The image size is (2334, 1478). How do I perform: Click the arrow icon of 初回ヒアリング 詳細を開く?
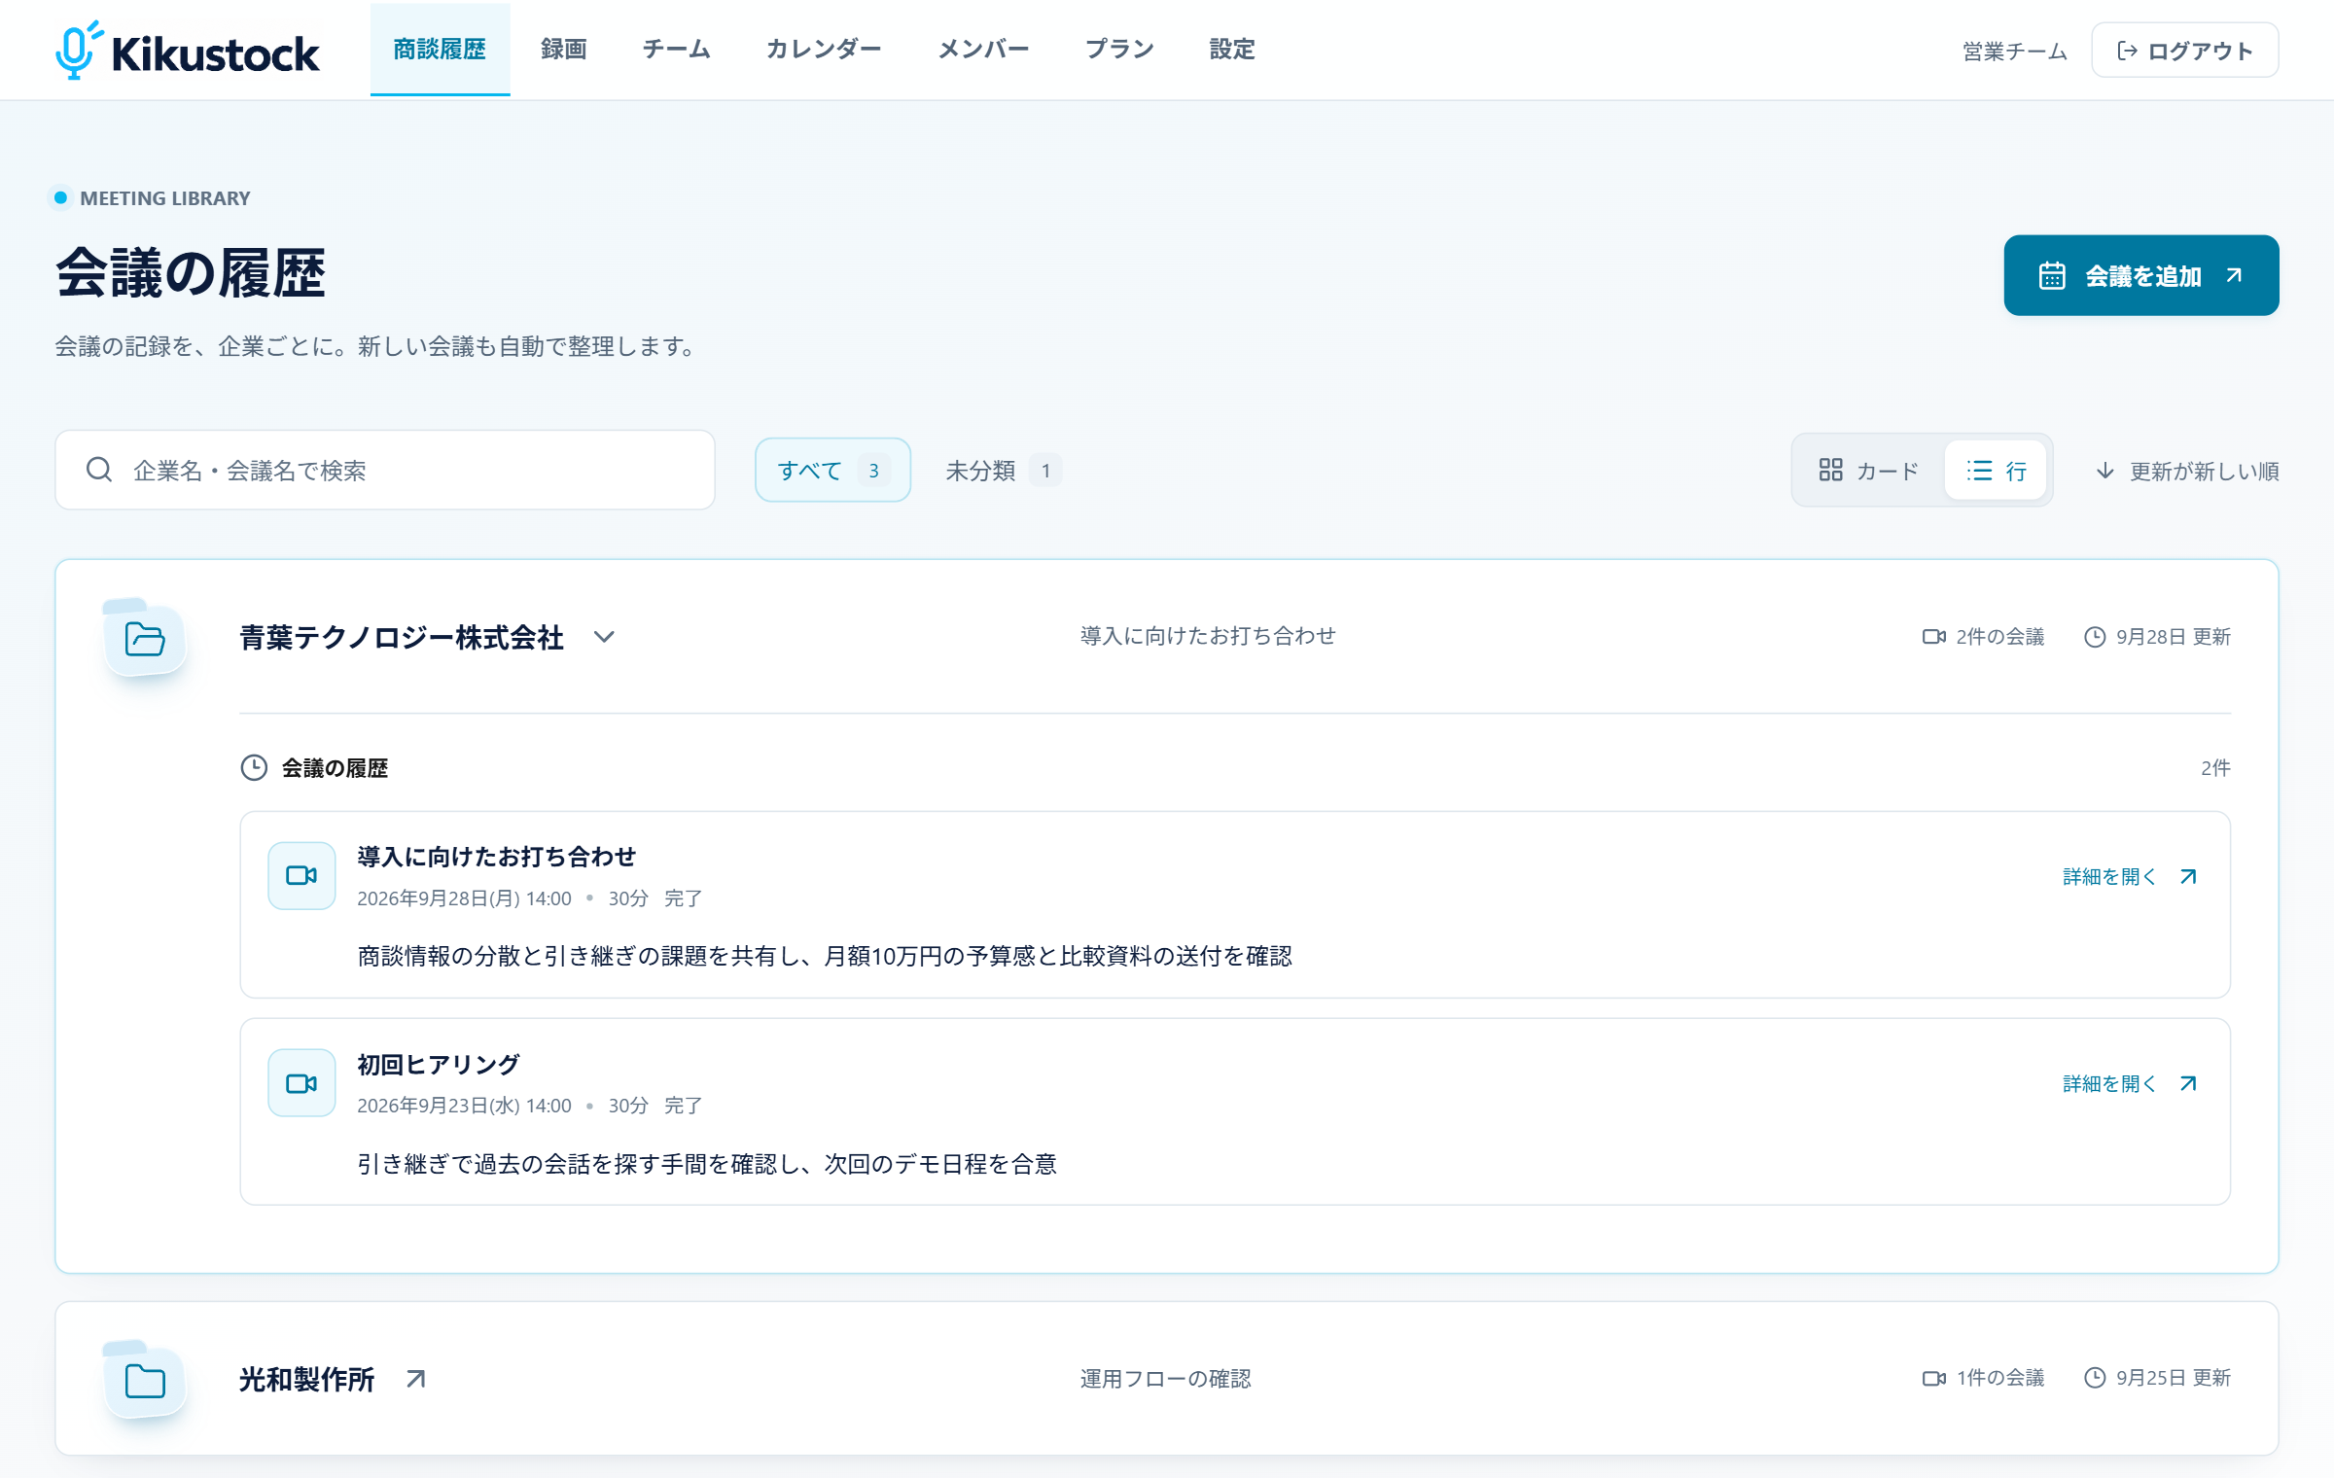click(x=2188, y=1083)
